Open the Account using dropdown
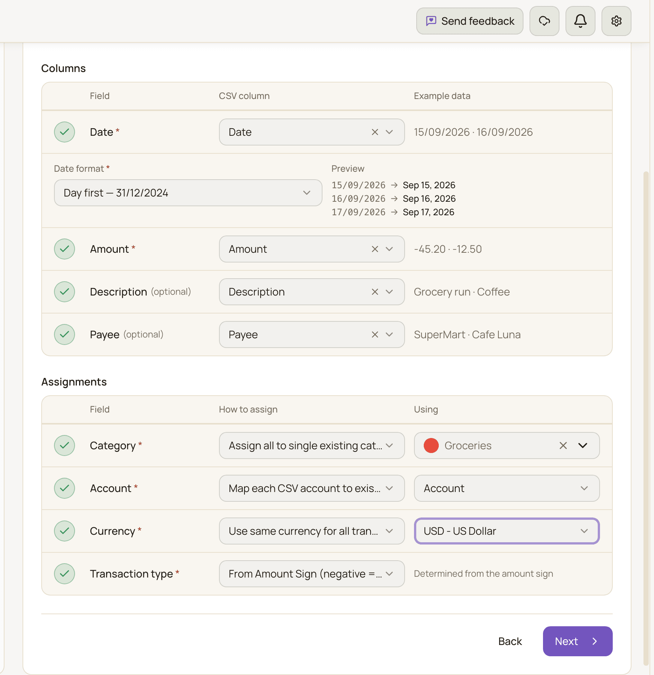The image size is (654, 675). click(x=507, y=488)
